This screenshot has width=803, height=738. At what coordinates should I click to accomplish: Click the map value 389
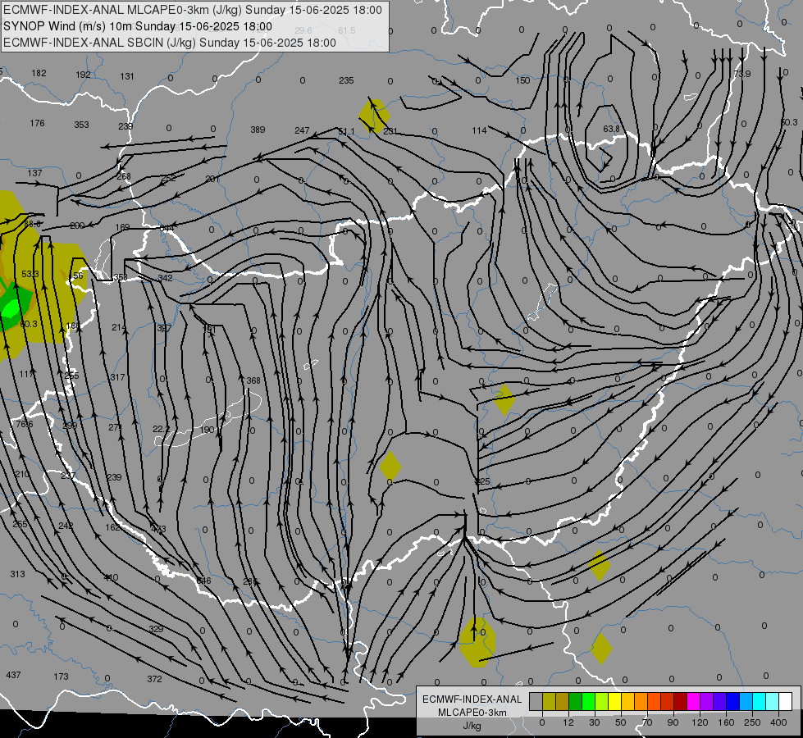tap(258, 130)
